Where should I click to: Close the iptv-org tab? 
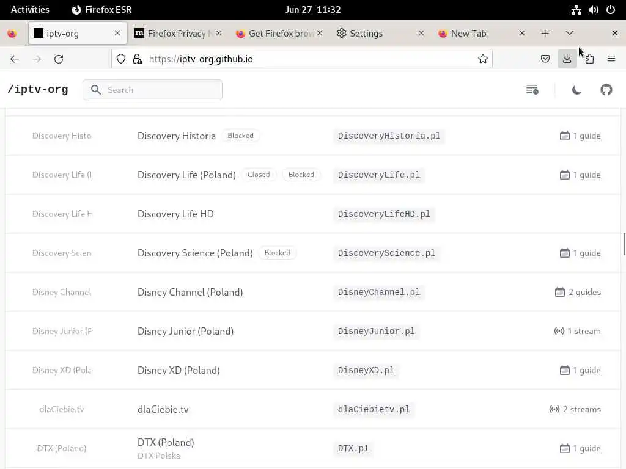pos(117,34)
